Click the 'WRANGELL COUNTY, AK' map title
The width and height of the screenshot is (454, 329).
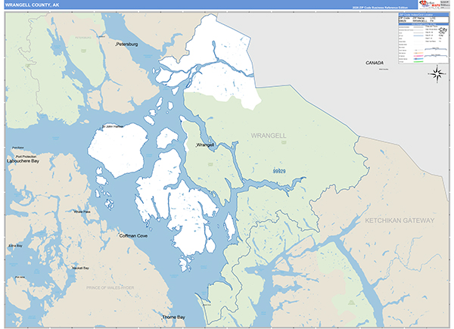32,5
